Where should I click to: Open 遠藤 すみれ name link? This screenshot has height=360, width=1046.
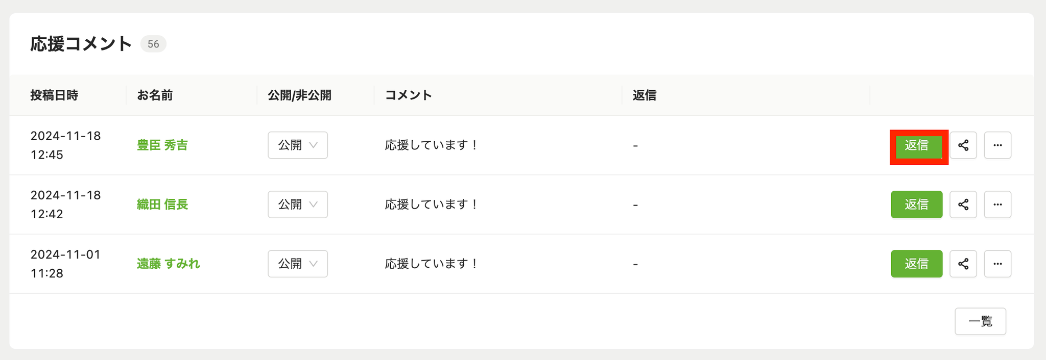(x=169, y=264)
